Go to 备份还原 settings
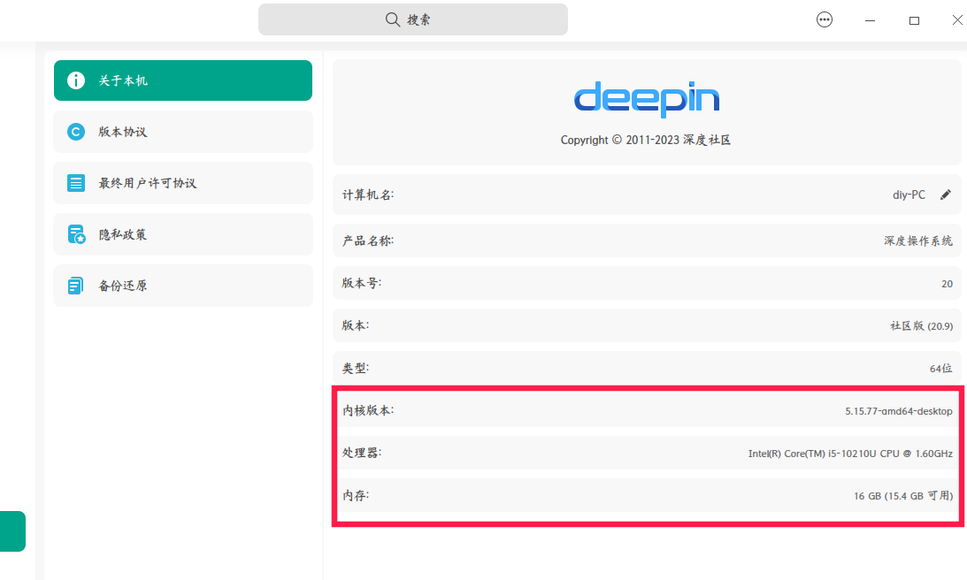This screenshot has height=580, width=967. [x=183, y=286]
